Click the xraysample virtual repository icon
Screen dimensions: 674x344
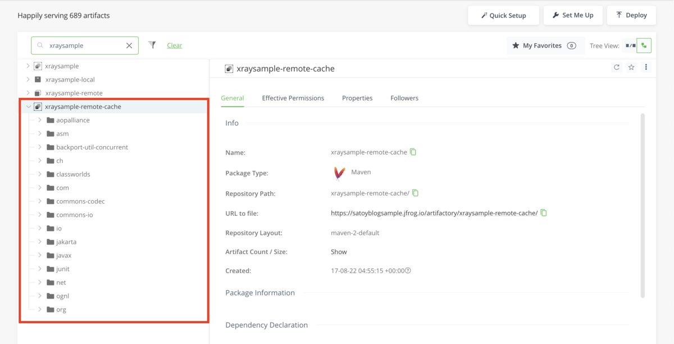(38, 66)
